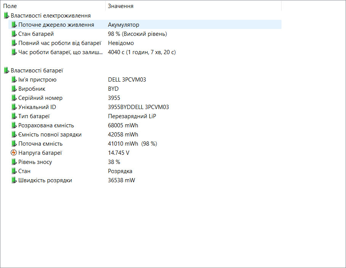Select the Ім'я пристрою field
The image size is (346, 268).
(x=37, y=79)
